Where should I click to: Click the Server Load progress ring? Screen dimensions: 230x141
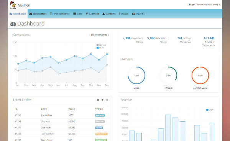click(x=200, y=75)
